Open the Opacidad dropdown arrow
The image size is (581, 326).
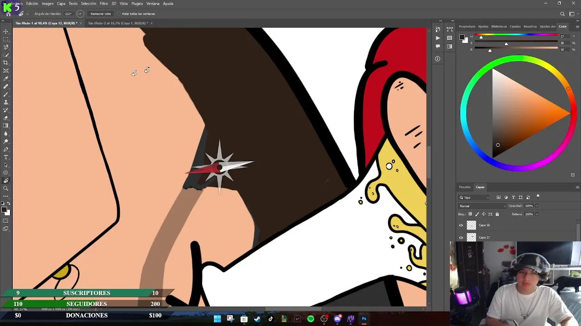point(537,206)
